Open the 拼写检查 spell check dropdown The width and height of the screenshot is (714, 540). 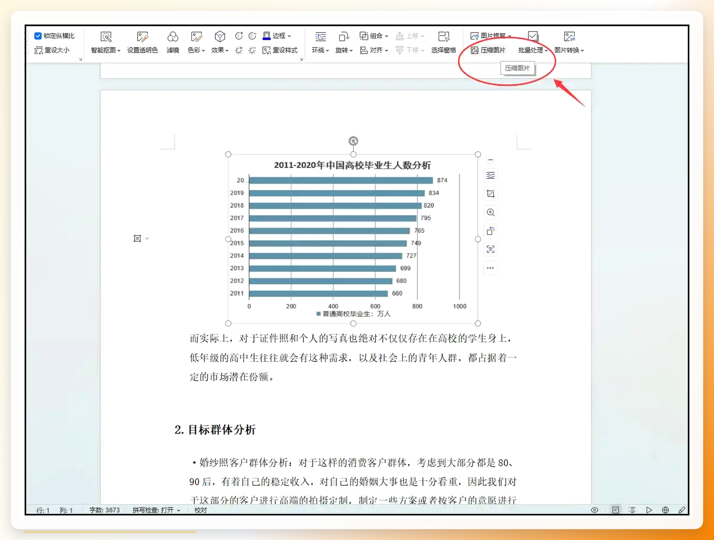coord(156,510)
